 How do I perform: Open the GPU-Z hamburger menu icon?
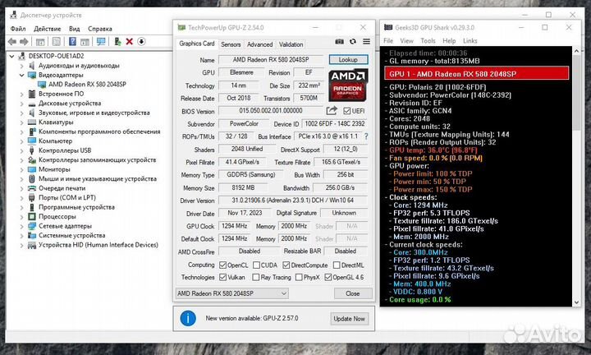366,41
